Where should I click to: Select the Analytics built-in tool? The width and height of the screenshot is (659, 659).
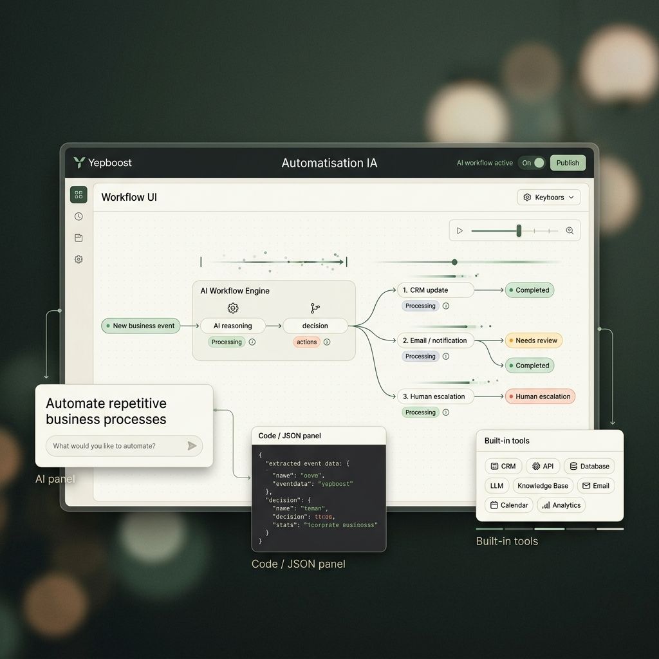[561, 505]
